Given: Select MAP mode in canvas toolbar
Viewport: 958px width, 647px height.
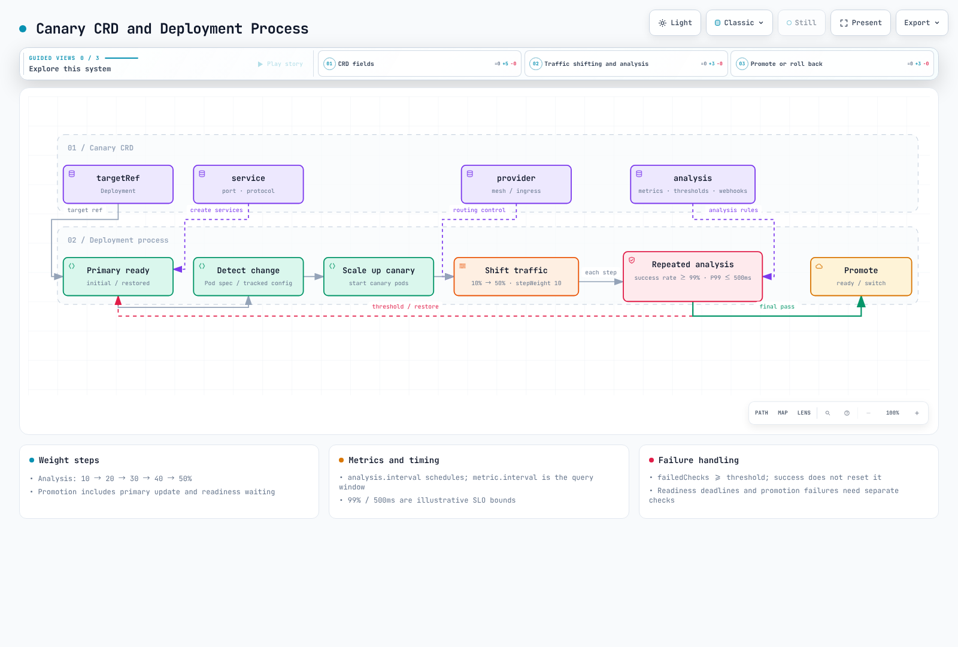Looking at the screenshot, I should point(783,413).
